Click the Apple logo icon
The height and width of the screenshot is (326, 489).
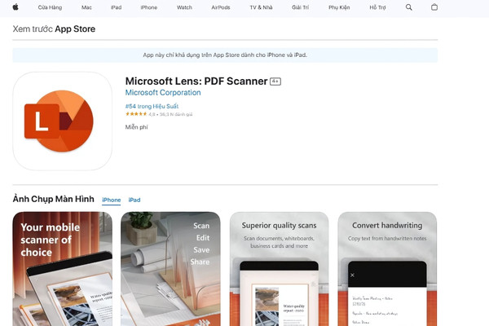click(15, 7)
